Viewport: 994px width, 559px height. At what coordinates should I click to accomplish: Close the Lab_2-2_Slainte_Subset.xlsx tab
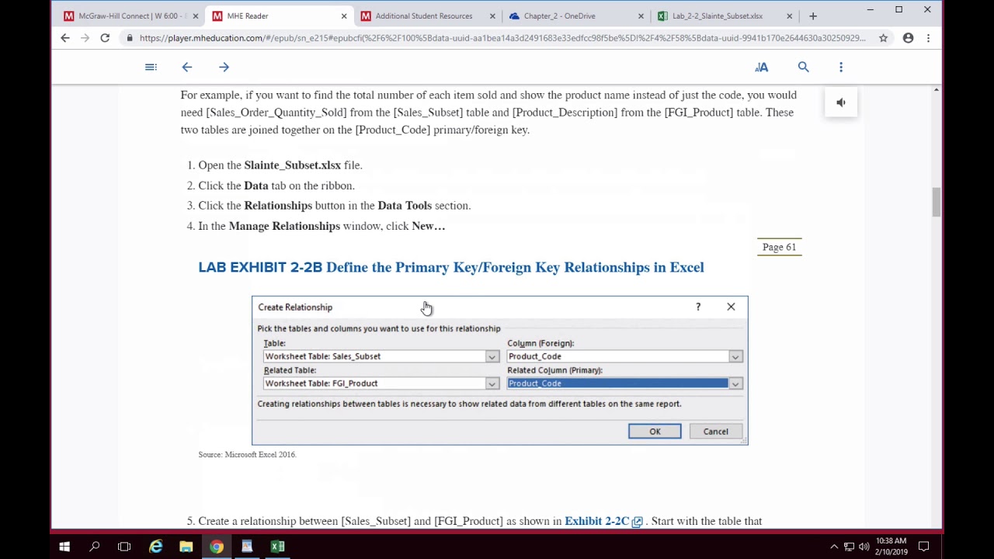click(789, 16)
